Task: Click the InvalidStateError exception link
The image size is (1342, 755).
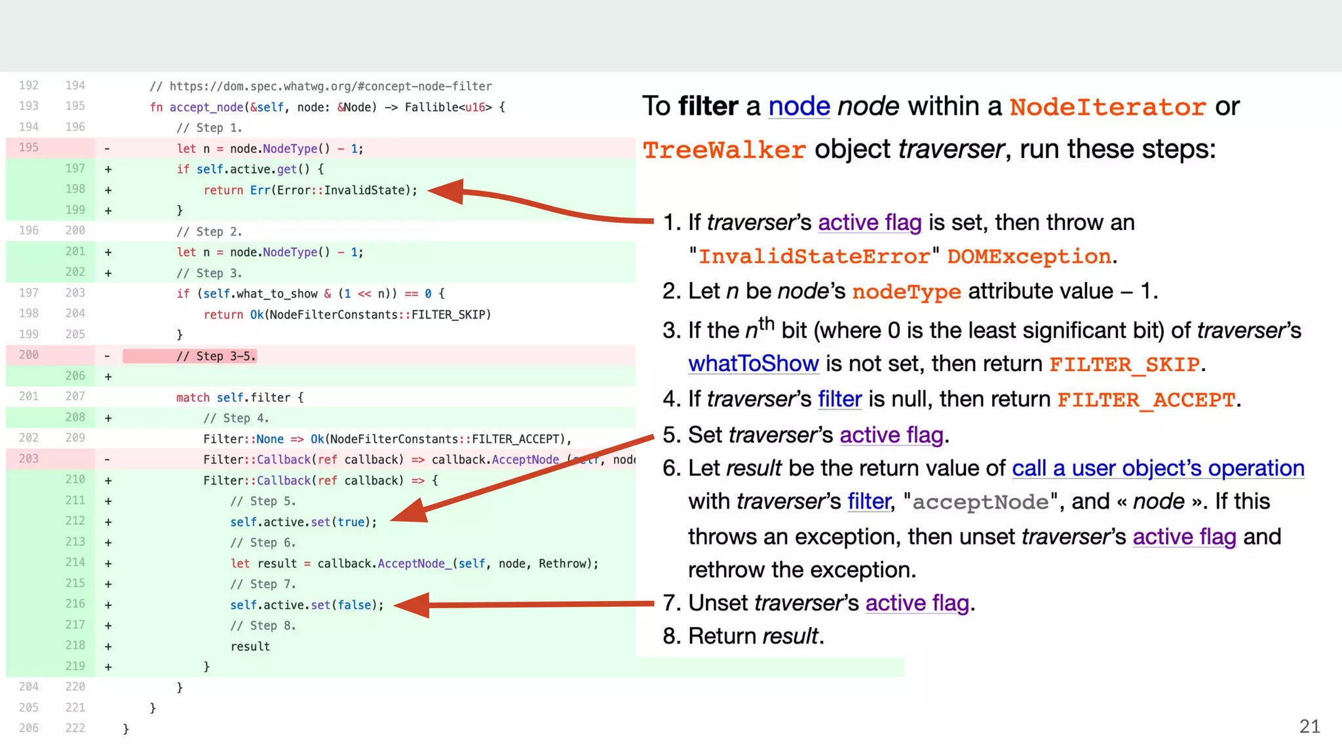Action: (x=815, y=256)
